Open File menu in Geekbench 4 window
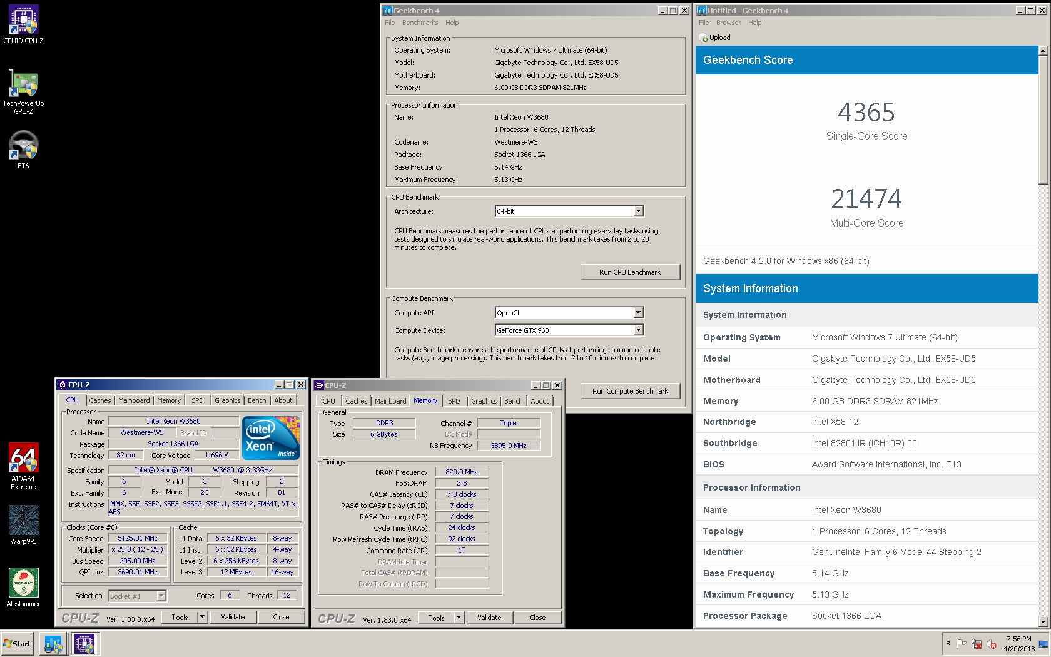The height and width of the screenshot is (657, 1051). pyautogui.click(x=390, y=23)
